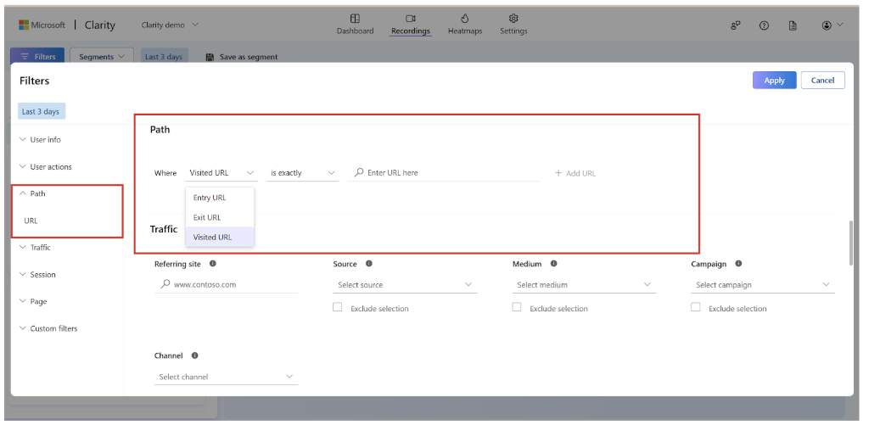This screenshot has height=431, width=869.
Task: Click the info icon next to Campaign
Action: 738,264
